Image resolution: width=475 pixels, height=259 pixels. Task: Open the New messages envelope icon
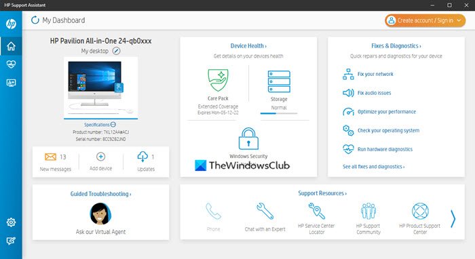point(51,157)
